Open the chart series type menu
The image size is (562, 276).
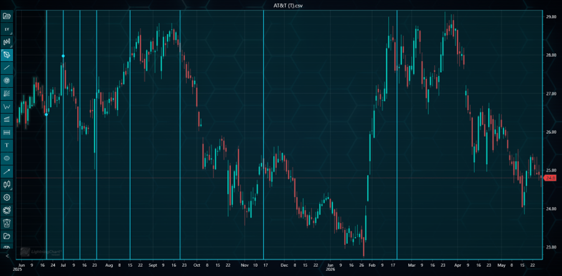click(x=7, y=42)
